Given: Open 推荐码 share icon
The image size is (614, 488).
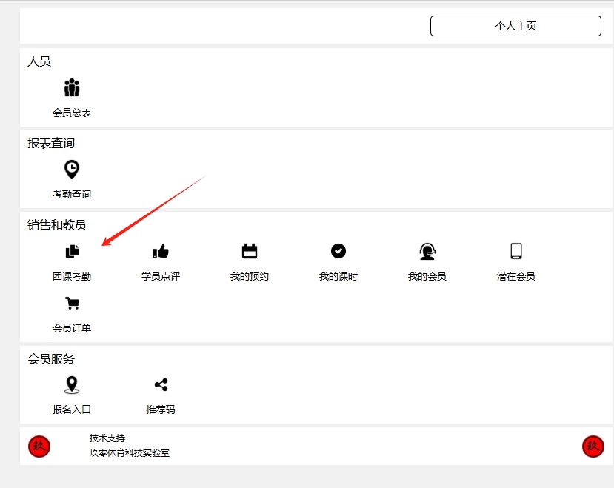Looking at the screenshot, I should point(161,384).
